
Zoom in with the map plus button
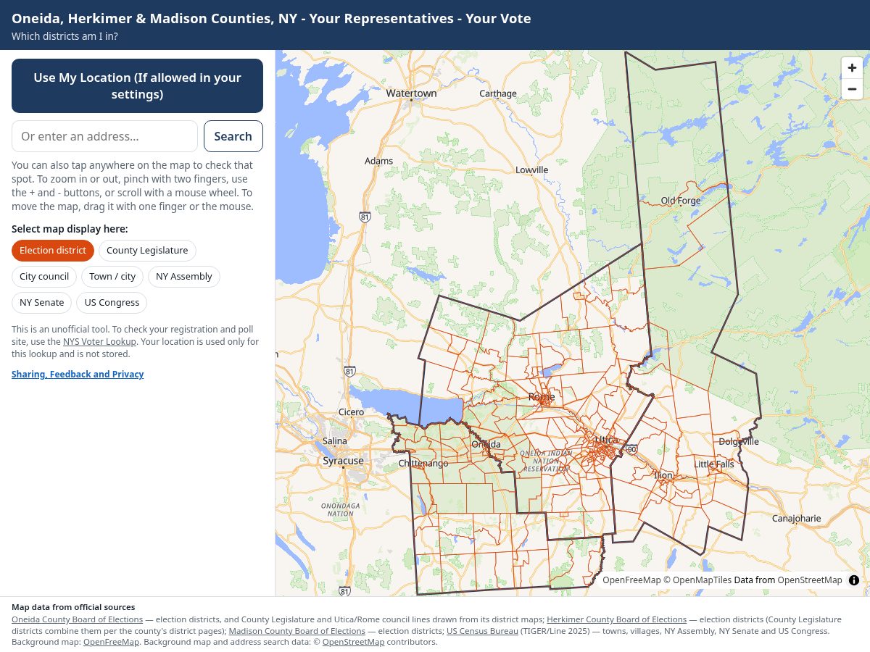[x=852, y=67]
